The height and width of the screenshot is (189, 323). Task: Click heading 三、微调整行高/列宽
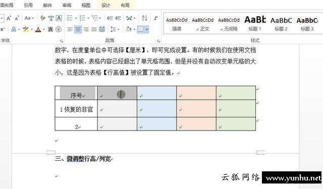(x=83, y=159)
